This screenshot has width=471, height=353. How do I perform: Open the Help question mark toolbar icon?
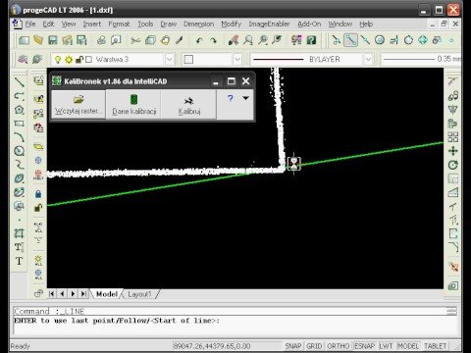pos(312,40)
